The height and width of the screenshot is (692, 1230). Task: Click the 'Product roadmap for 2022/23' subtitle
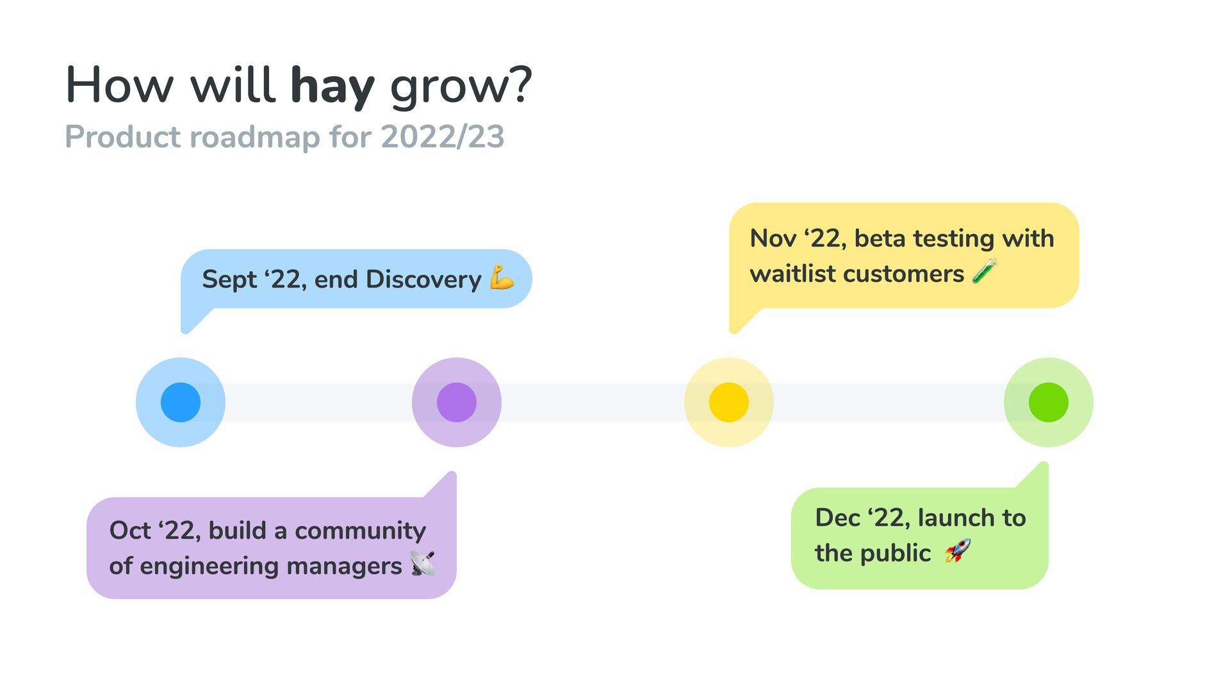284,136
